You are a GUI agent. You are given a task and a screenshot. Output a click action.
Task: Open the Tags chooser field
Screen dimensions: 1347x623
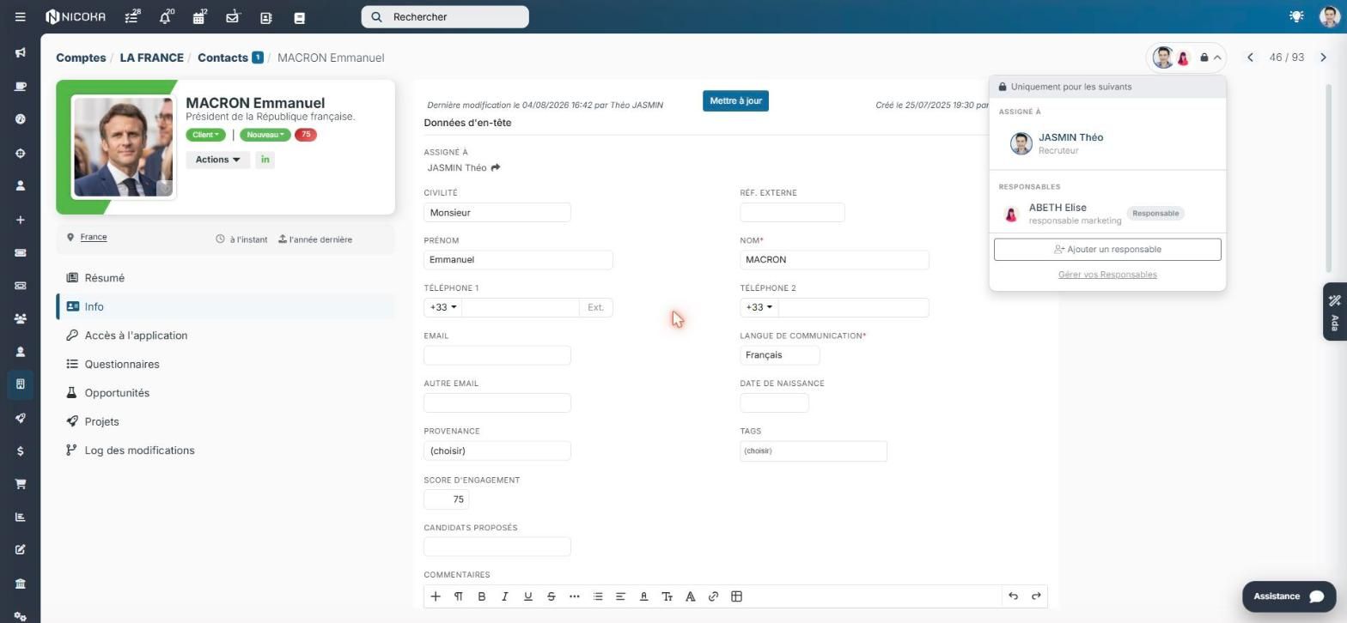pos(814,451)
